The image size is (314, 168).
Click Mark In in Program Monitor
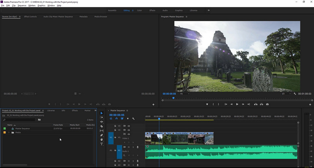(x=213, y=104)
